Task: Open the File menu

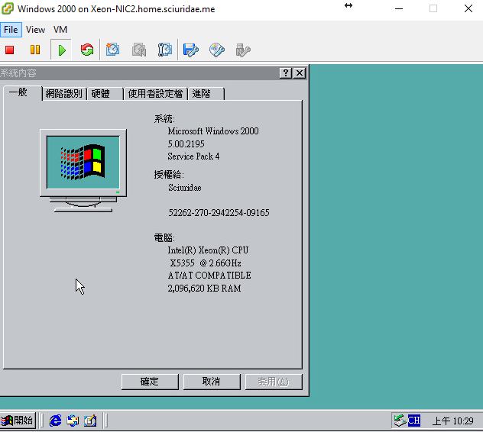Action: coord(11,30)
